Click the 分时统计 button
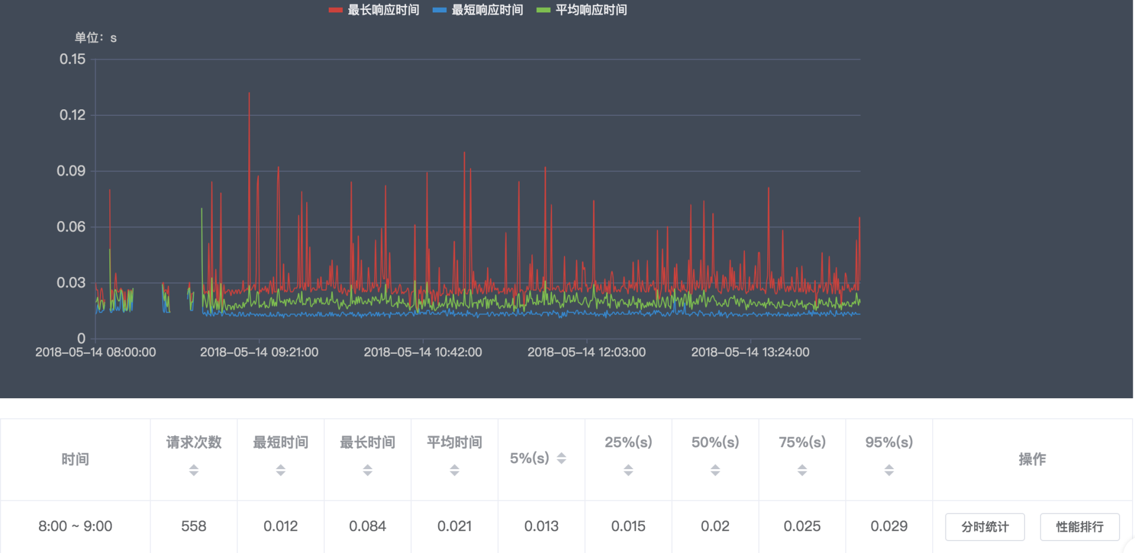 pos(985,526)
